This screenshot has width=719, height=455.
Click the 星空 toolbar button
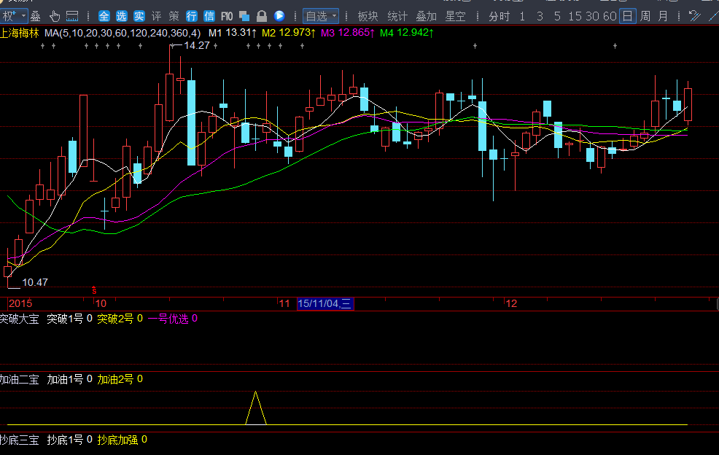click(x=456, y=15)
